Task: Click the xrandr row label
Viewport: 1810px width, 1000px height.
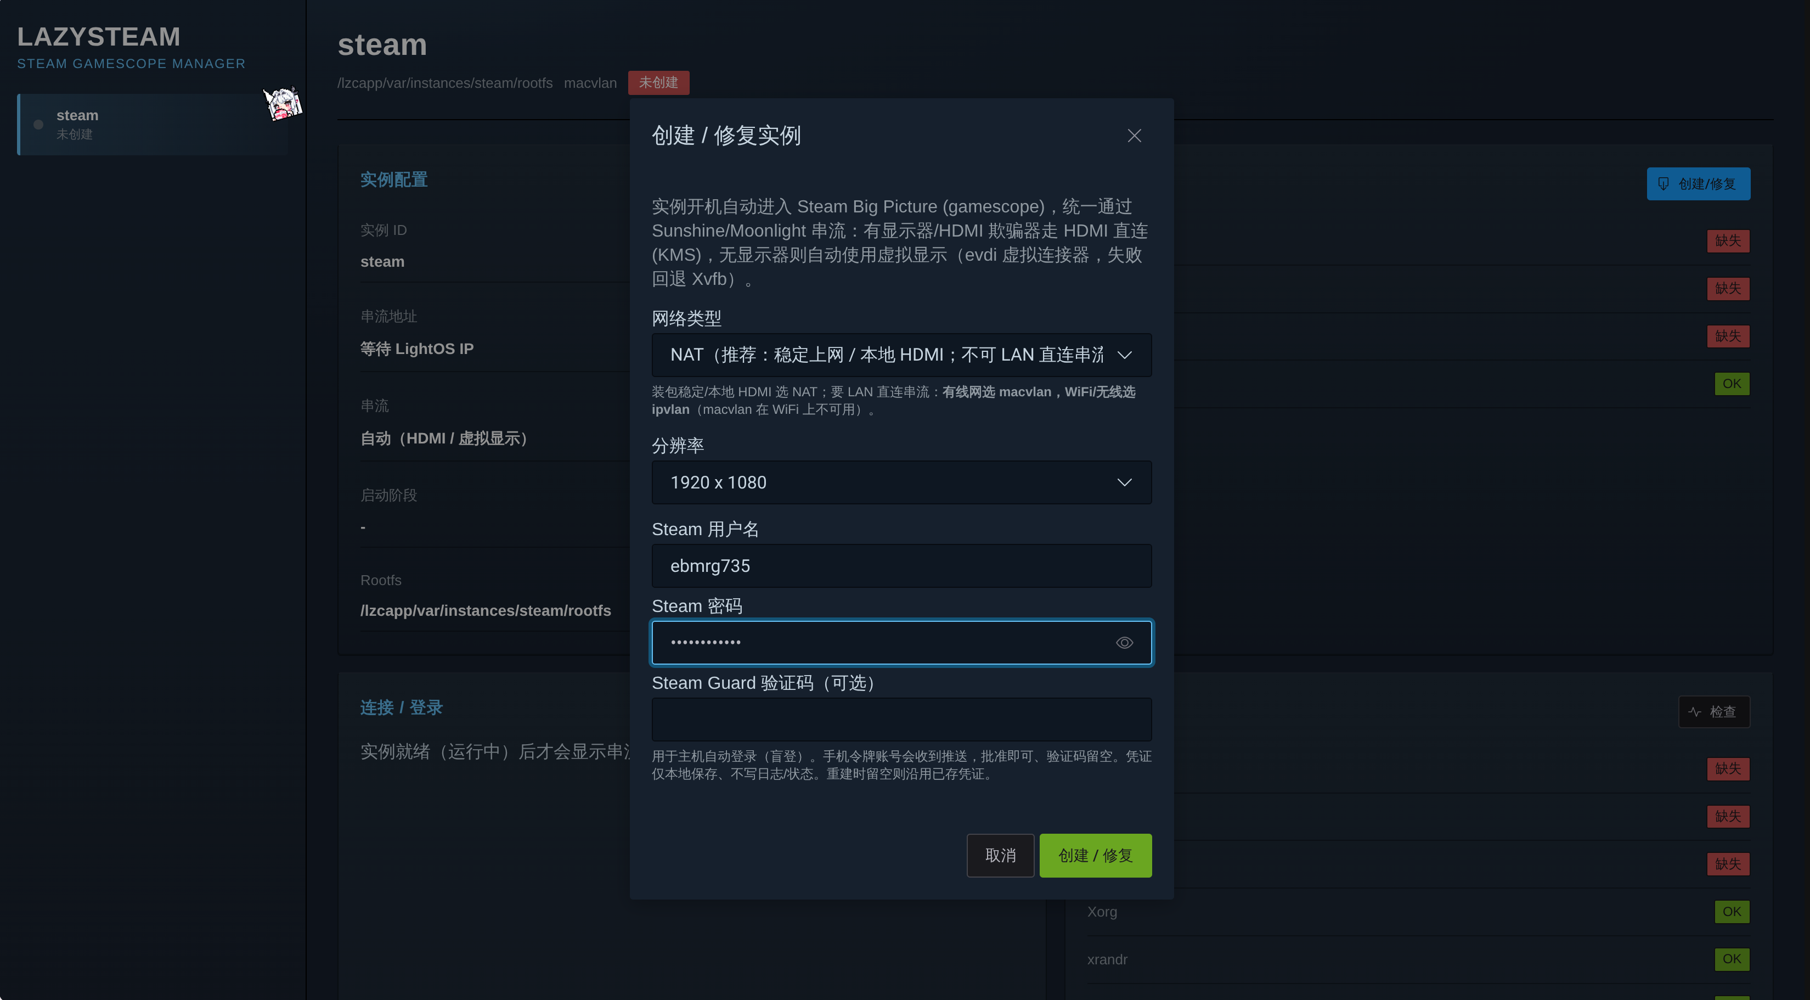Action: click(1107, 959)
